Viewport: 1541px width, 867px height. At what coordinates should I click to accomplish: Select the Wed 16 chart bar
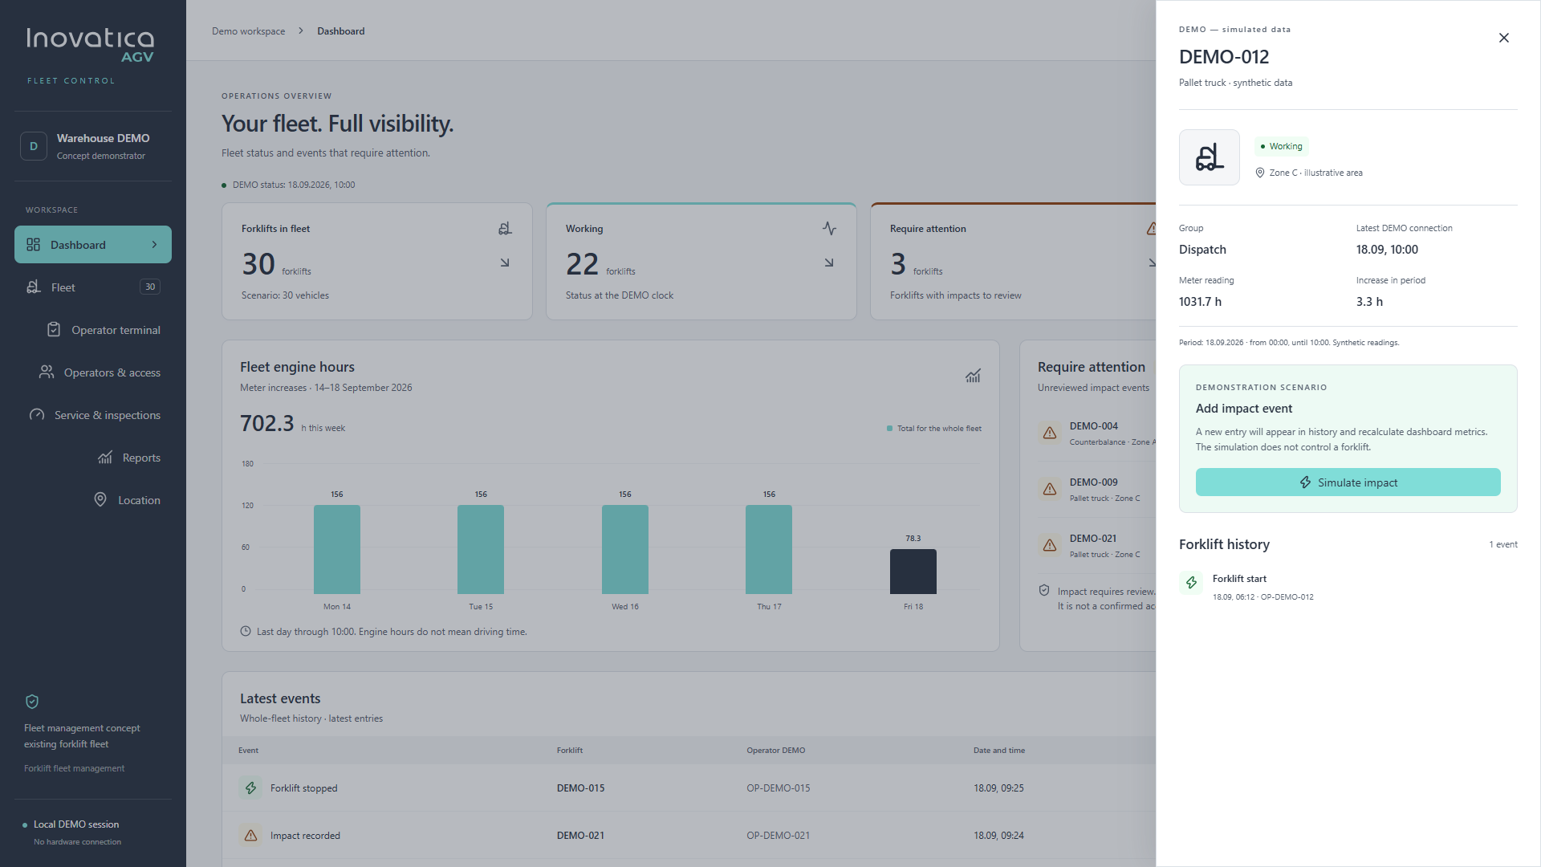click(x=625, y=549)
